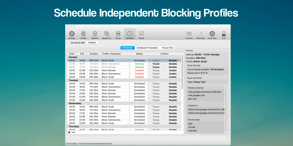Viewport: 293px width, 146px height.
Task: Start focus with Focus Now icon
Action: pyautogui.click(x=212, y=34)
